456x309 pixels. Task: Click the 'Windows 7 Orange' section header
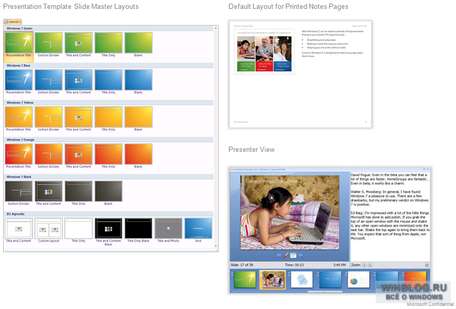(109, 140)
